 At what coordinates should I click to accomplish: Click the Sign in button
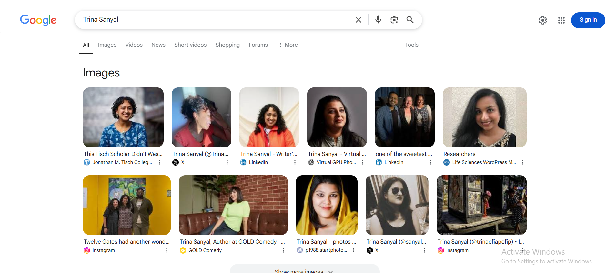click(588, 20)
